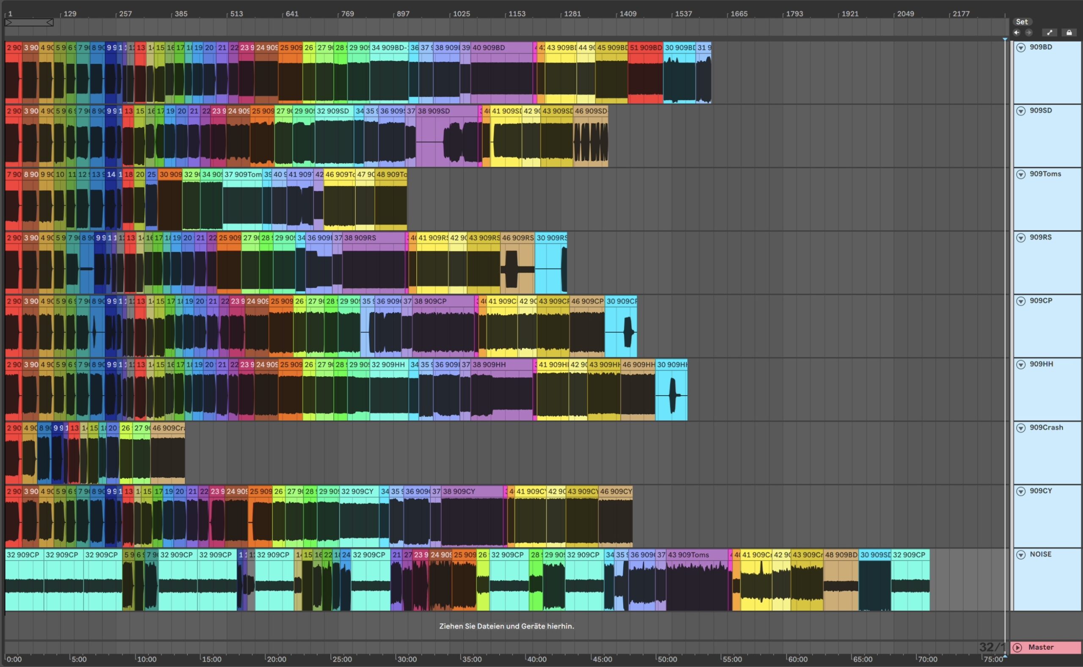Click the Set locator button
Image resolution: width=1083 pixels, height=667 pixels.
coord(1022,22)
